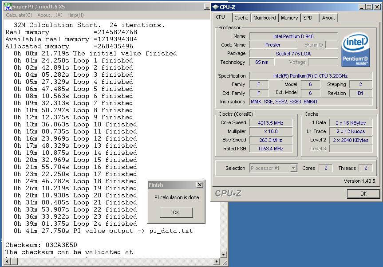Switch to the Cache tab in CPU-Z
The height and width of the screenshot is (267, 383).
click(x=241, y=18)
